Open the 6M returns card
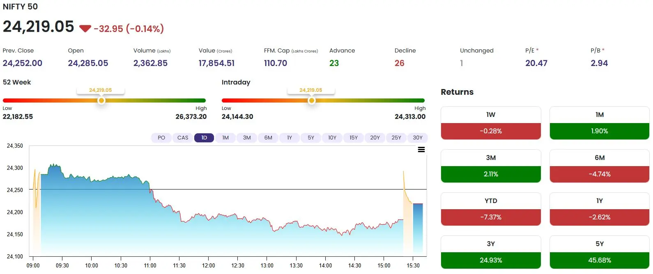Screen dimensions: 653x274 [x=600, y=166]
